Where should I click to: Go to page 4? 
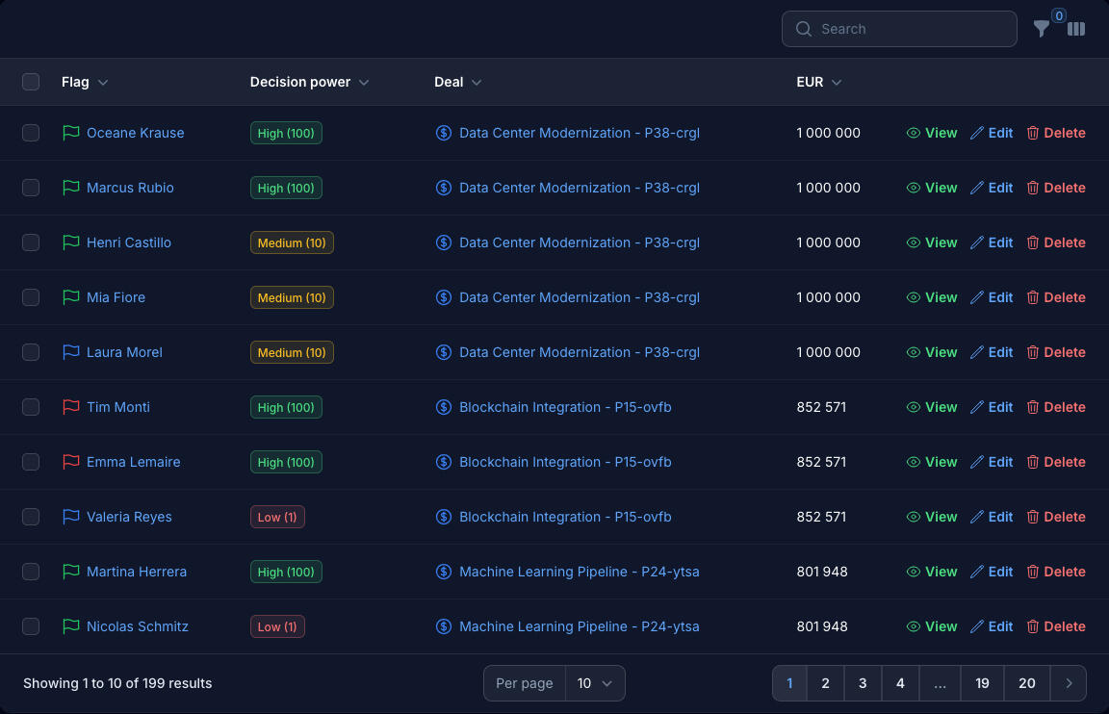[900, 683]
